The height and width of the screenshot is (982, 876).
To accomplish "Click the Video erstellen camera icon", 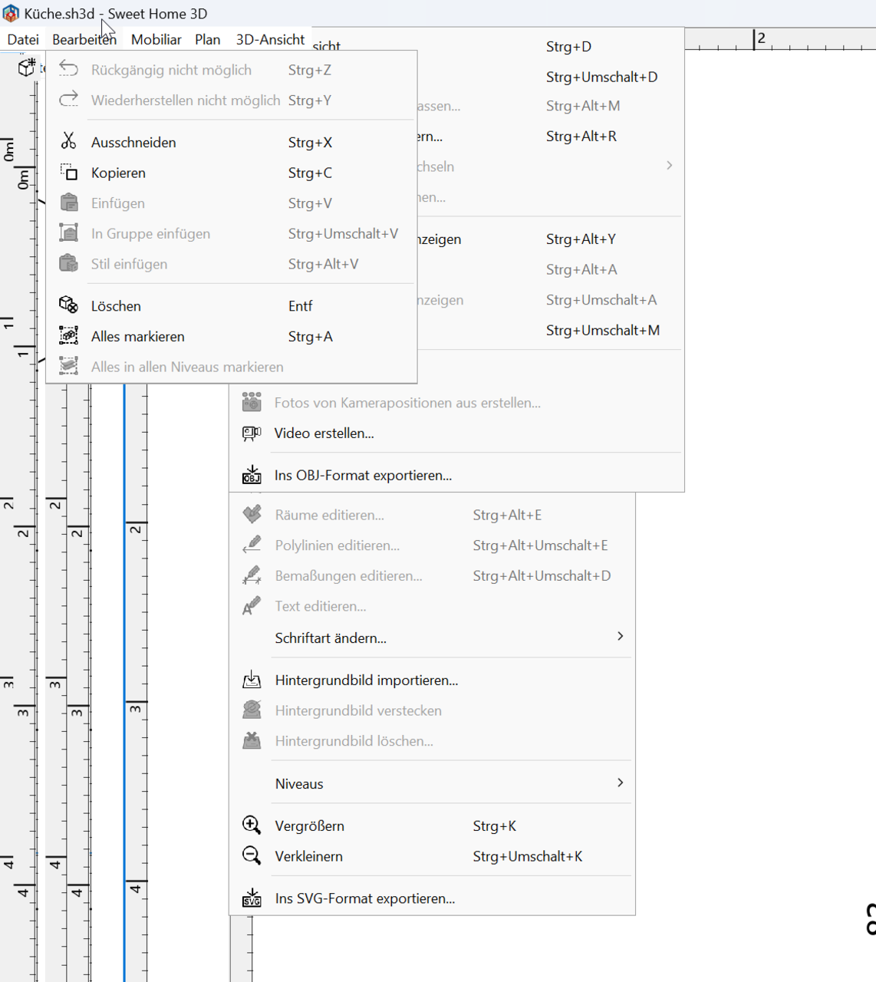I will tap(252, 433).
